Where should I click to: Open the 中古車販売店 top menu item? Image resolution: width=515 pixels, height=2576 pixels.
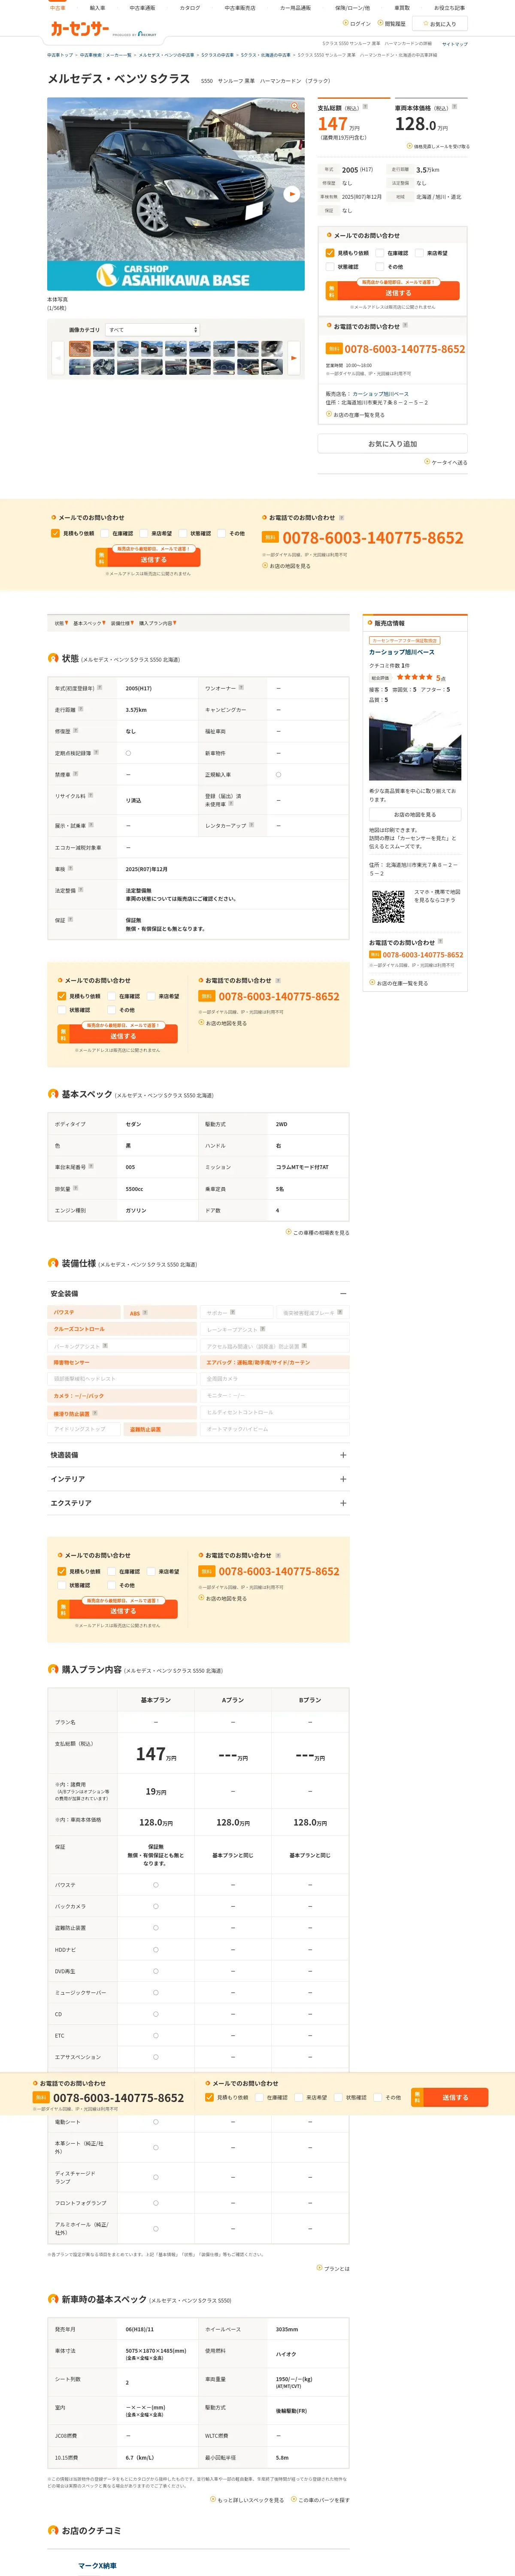[x=239, y=8]
